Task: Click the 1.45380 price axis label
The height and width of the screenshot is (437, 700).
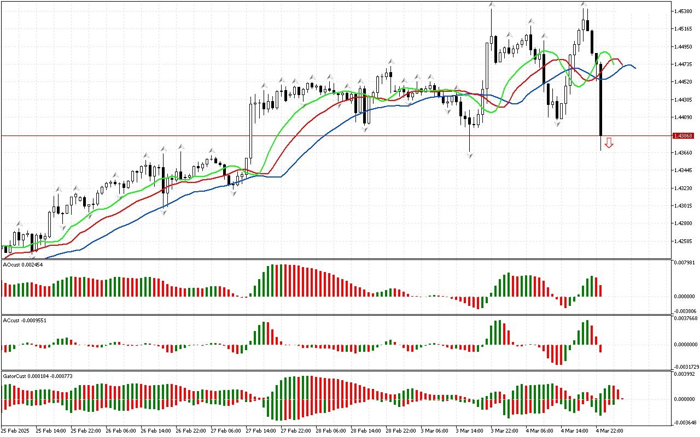Action: [x=684, y=11]
